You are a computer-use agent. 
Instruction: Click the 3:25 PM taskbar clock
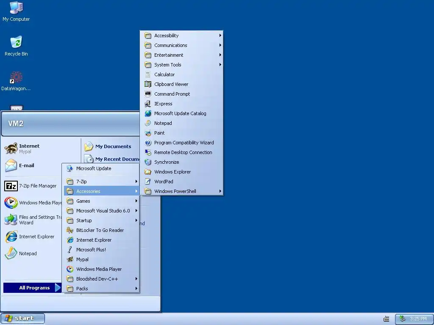click(418, 319)
